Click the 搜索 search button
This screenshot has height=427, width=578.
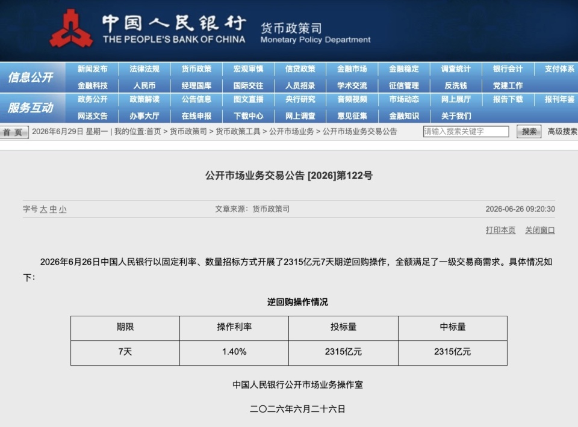[529, 132]
